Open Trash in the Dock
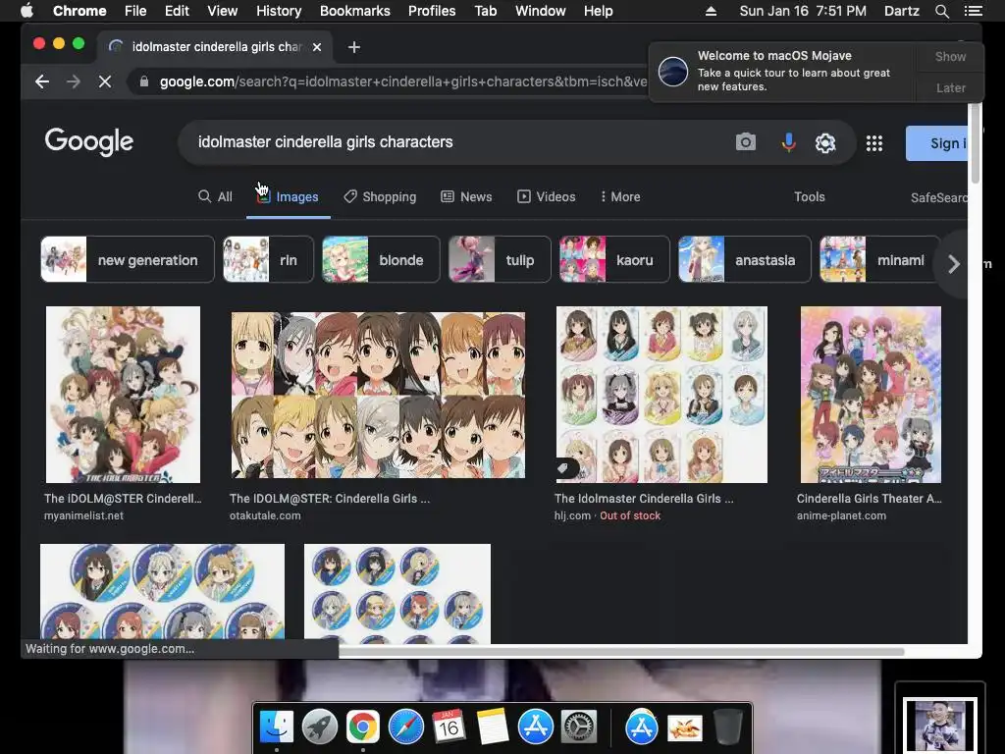Screen dimensions: 1005x754 pos(727,727)
